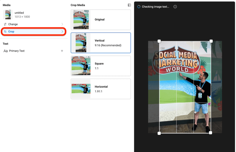Click the Media section heading

tap(6, 5)
